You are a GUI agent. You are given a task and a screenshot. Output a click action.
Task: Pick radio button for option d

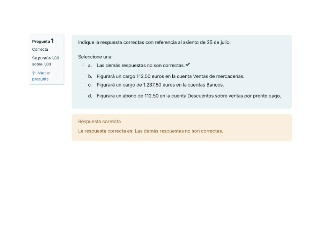click(x=83, y=96)
